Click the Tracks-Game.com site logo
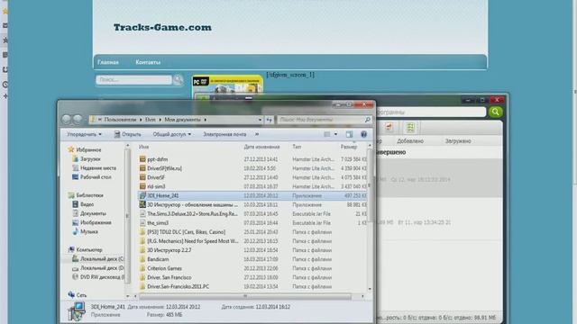 coord(162,28)
